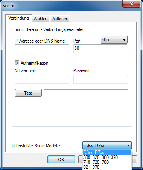Confirm with the OK button
This screenshot has height=170, width=143.
tap(61, 159)
